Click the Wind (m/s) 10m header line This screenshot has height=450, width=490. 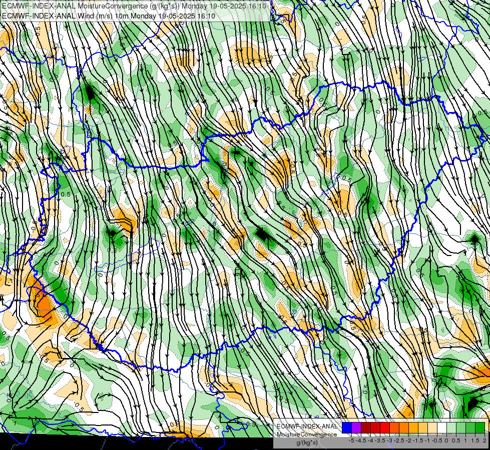pos(109,15)
